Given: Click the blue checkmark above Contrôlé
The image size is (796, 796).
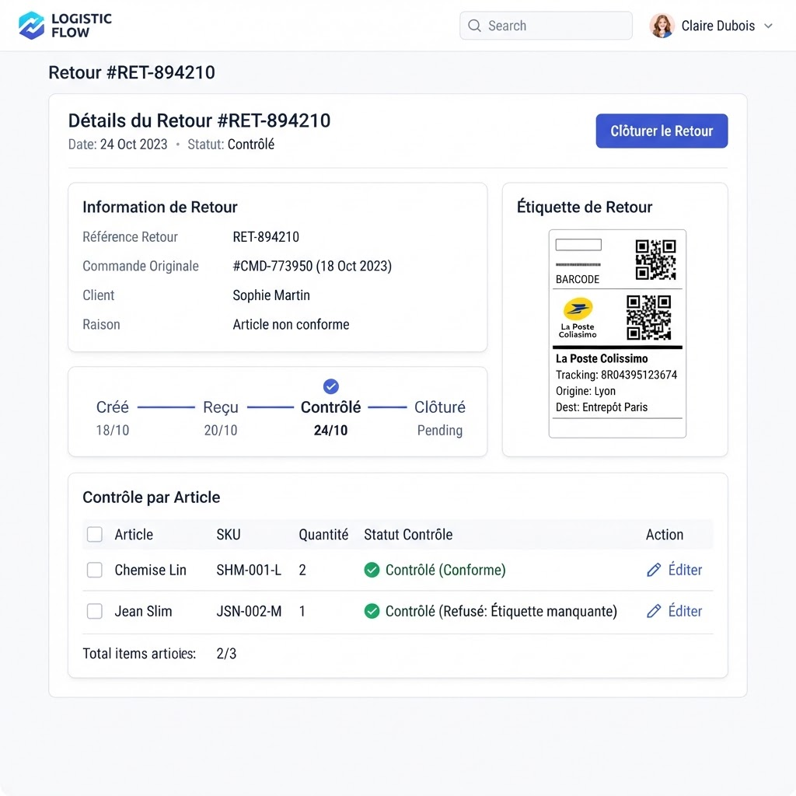Looking at the screenshot, I should point(331,386).
